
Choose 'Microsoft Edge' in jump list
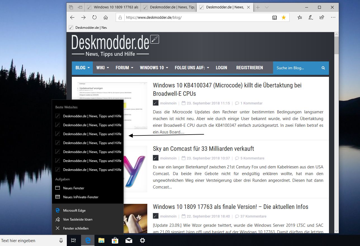(88, 211)
